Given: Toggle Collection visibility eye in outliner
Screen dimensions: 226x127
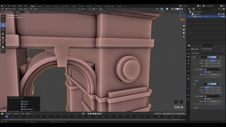Looking at the screenshot, I should (x=221, y=14).
